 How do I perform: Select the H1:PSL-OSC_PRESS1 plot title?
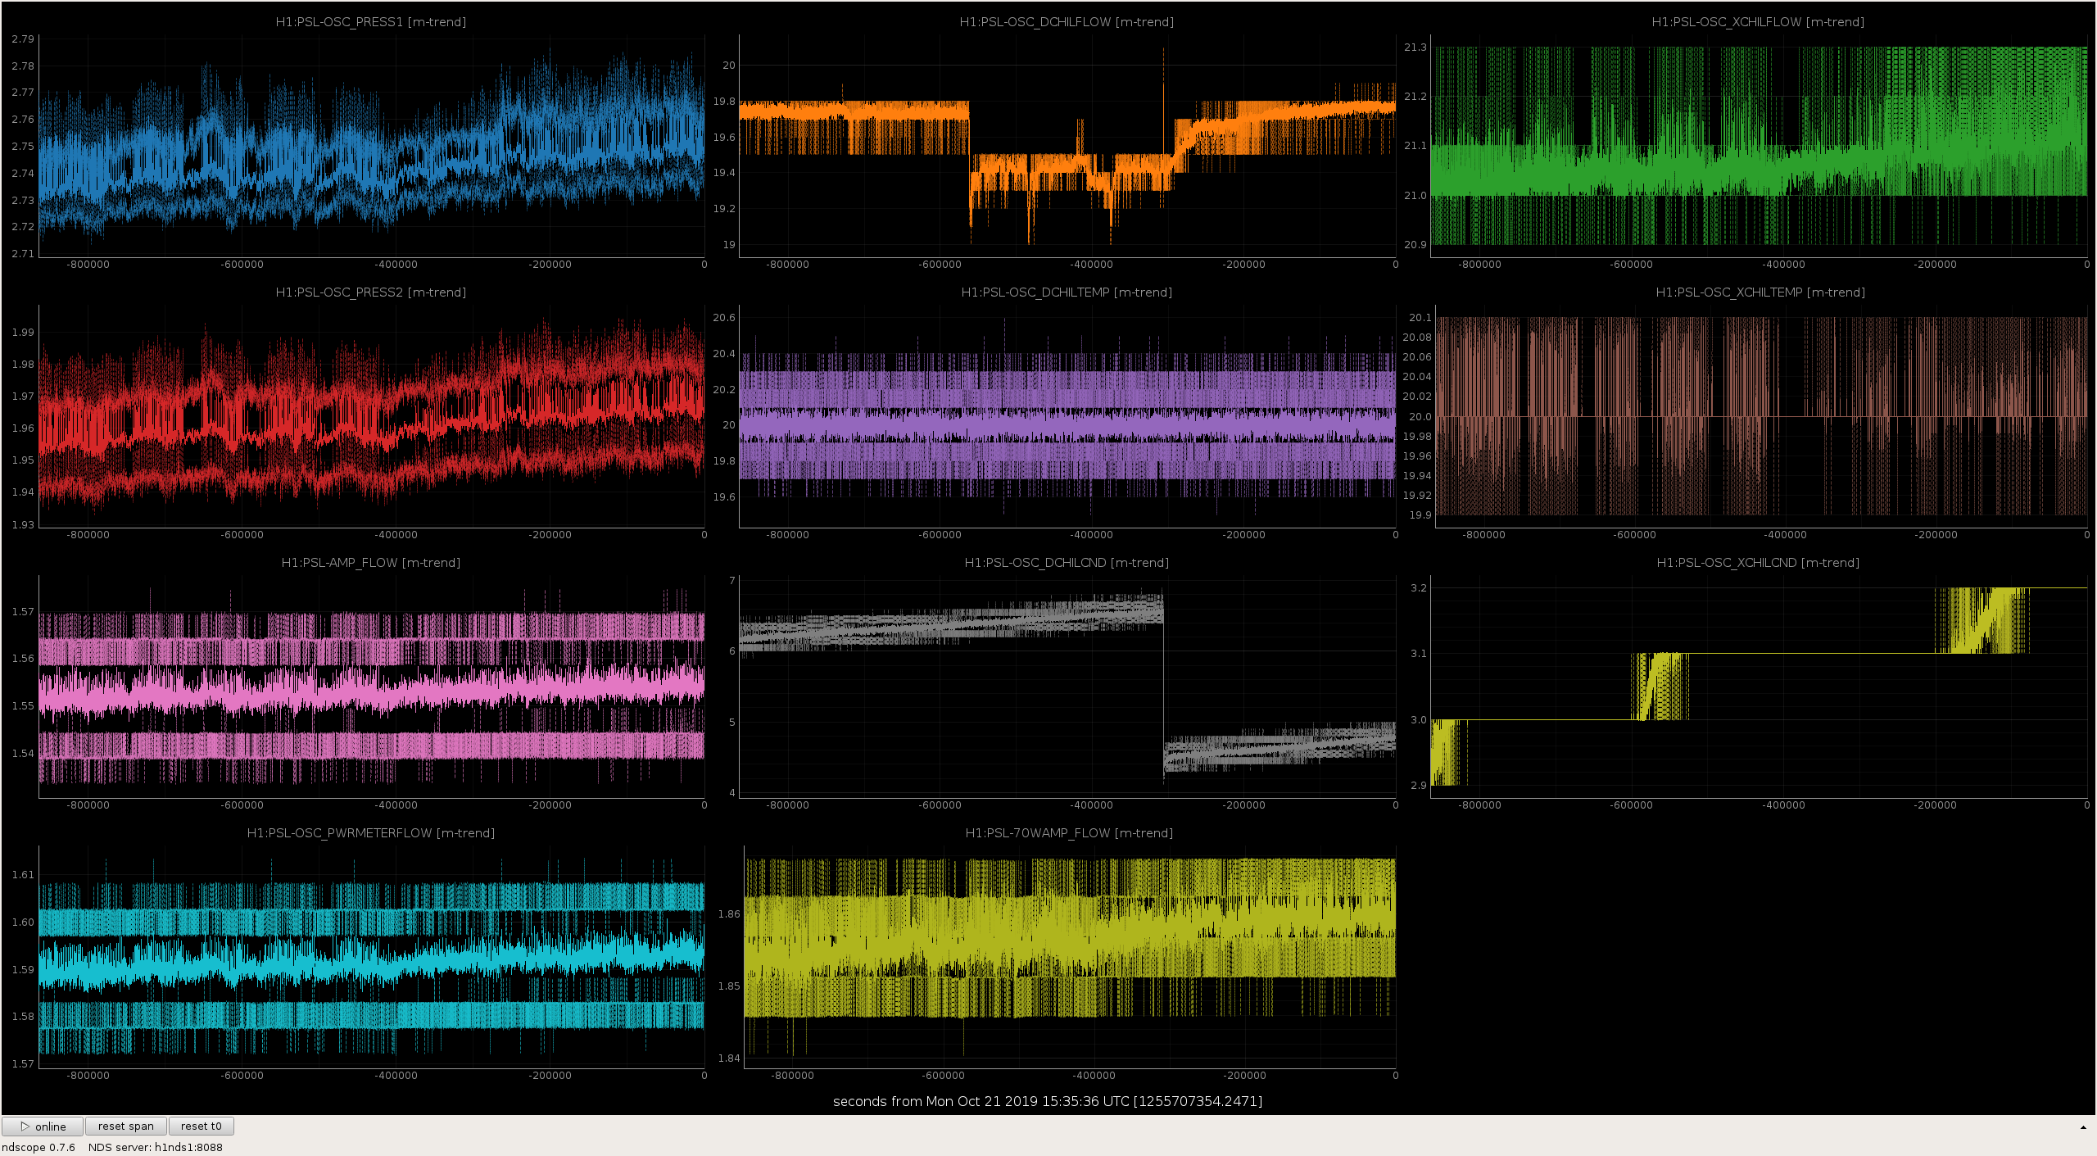click(371, 22)
